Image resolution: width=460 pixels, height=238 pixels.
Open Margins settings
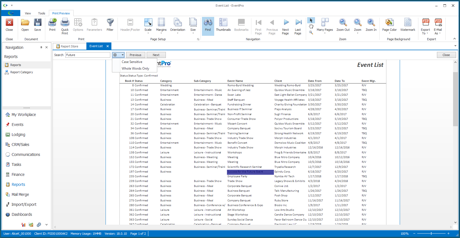click(x=161, y=26)
